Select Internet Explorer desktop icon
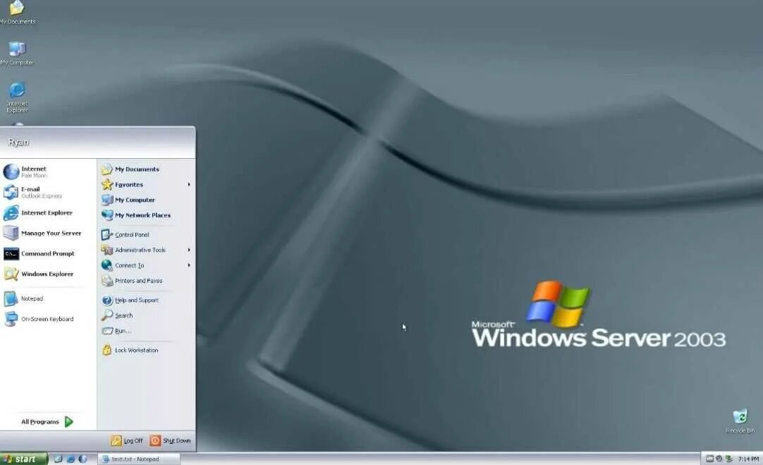This screenshot has height=465, width=763. click(17, 97)
